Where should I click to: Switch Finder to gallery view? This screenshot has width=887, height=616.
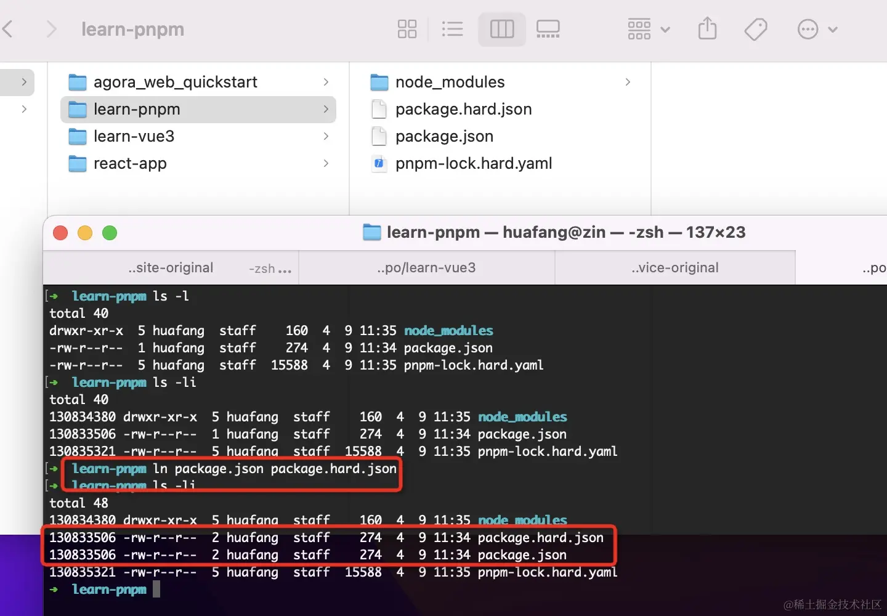coord(548,29)
